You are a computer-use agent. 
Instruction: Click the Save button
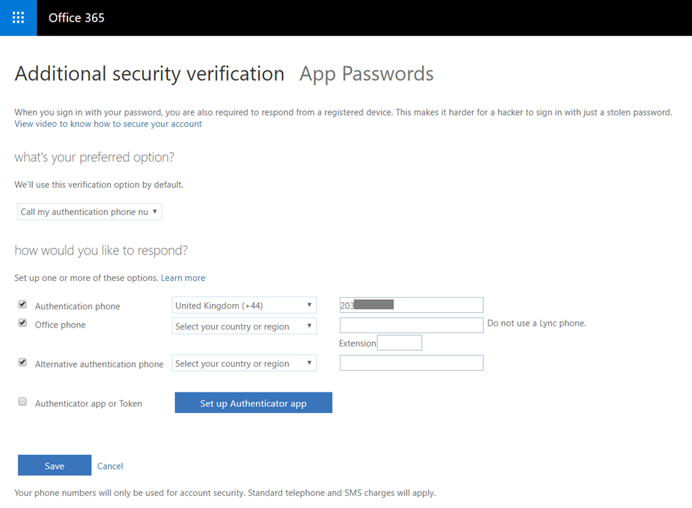click(x=54, y=465)
